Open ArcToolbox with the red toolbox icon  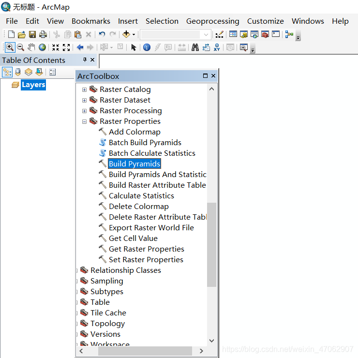[265, 34]
